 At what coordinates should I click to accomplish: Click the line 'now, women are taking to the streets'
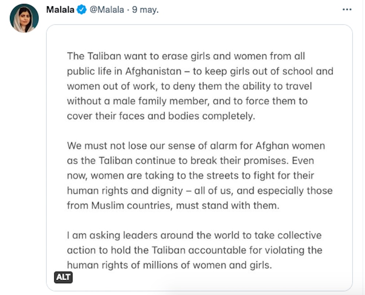(x=191, y=175)
